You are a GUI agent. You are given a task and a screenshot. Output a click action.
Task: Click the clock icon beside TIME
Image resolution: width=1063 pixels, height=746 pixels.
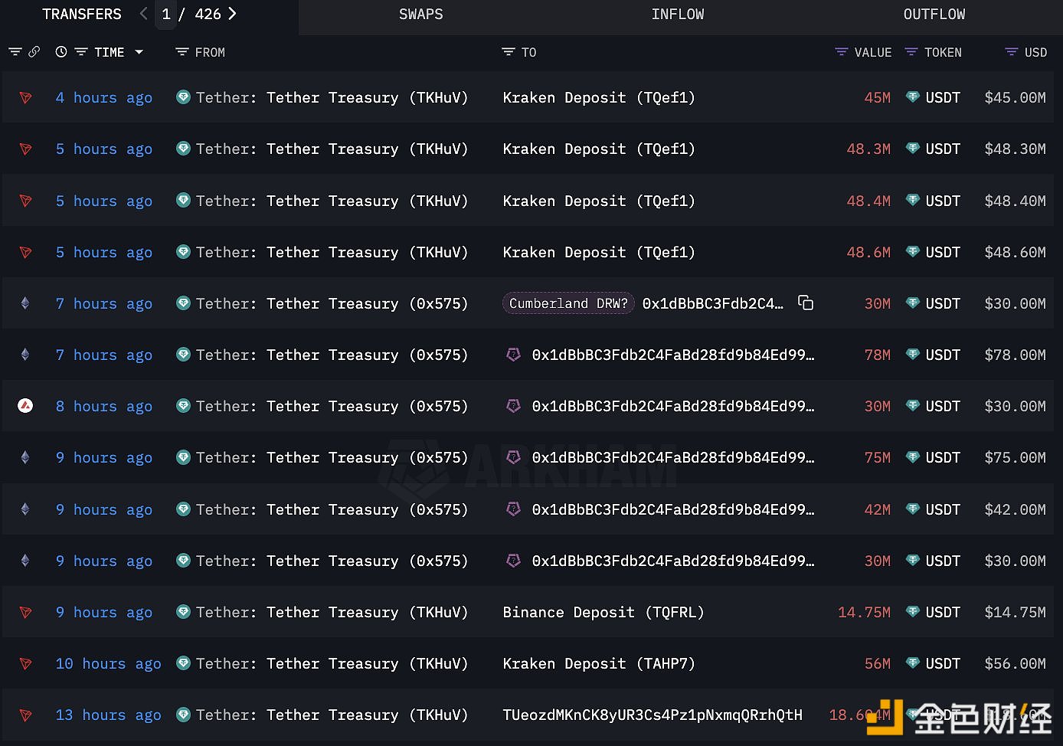point(61,52)
